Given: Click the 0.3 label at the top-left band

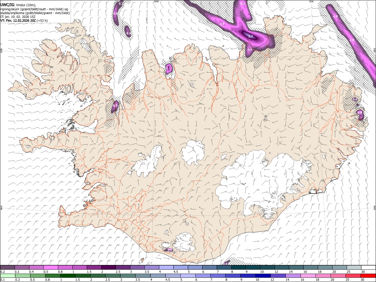Looking at the screenshot, I should pos(121,4).
